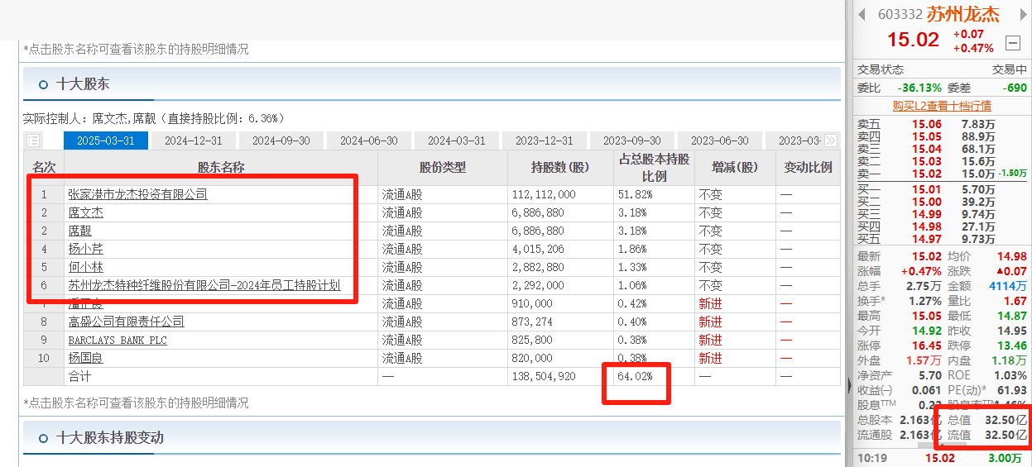Show more dates via the tab double-arrow
The width and height of the screenshot is (1032, 467).
pyautogui.click(x=831, y=141)
